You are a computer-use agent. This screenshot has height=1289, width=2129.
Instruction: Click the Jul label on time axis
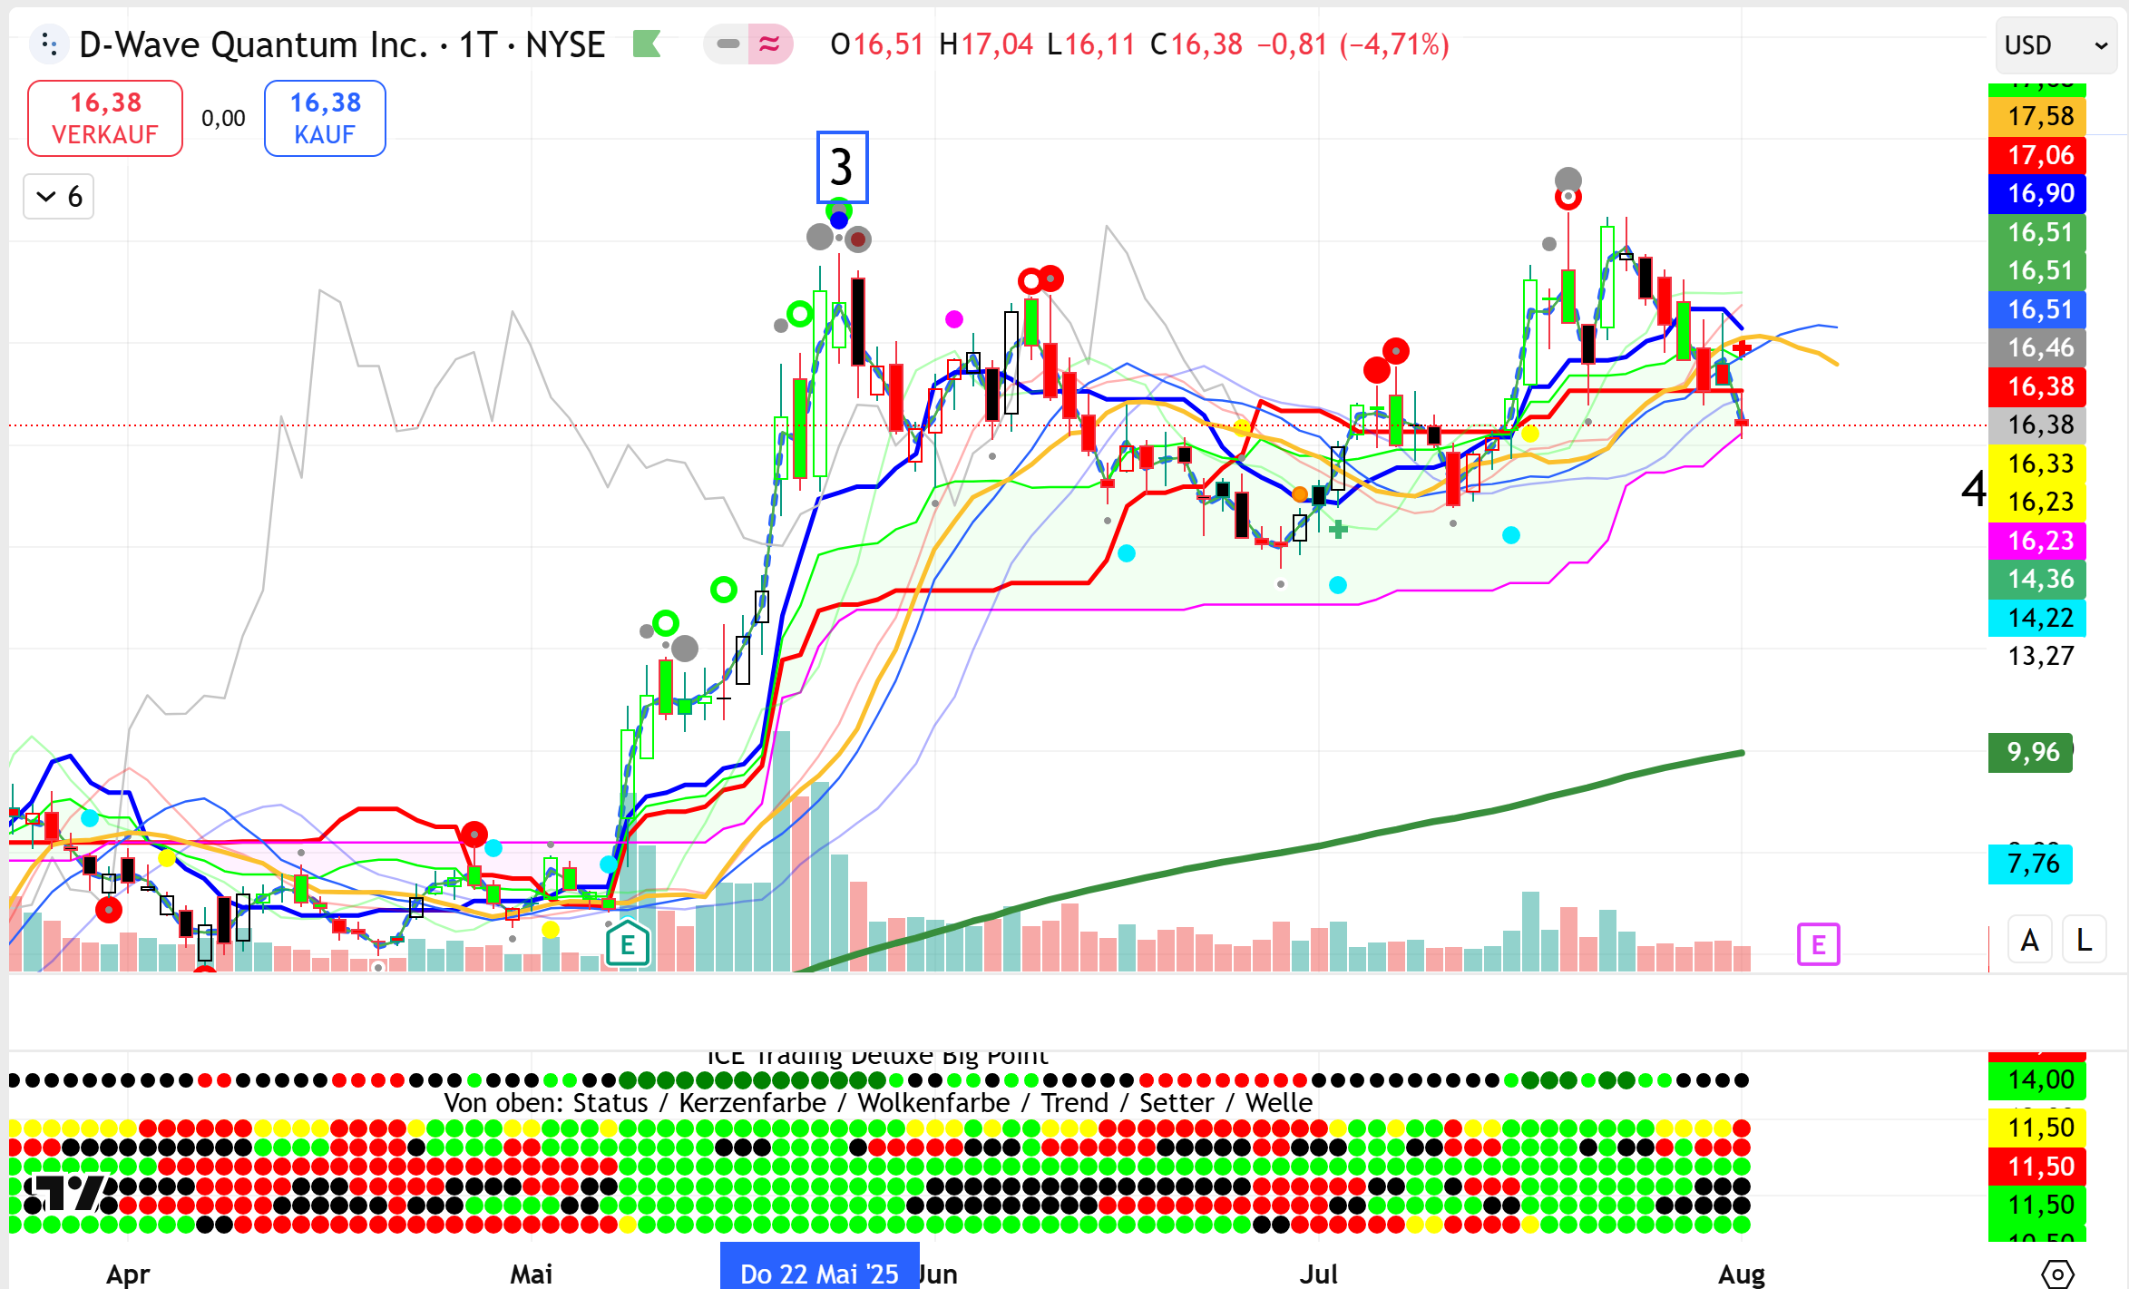(1318, 1274)
